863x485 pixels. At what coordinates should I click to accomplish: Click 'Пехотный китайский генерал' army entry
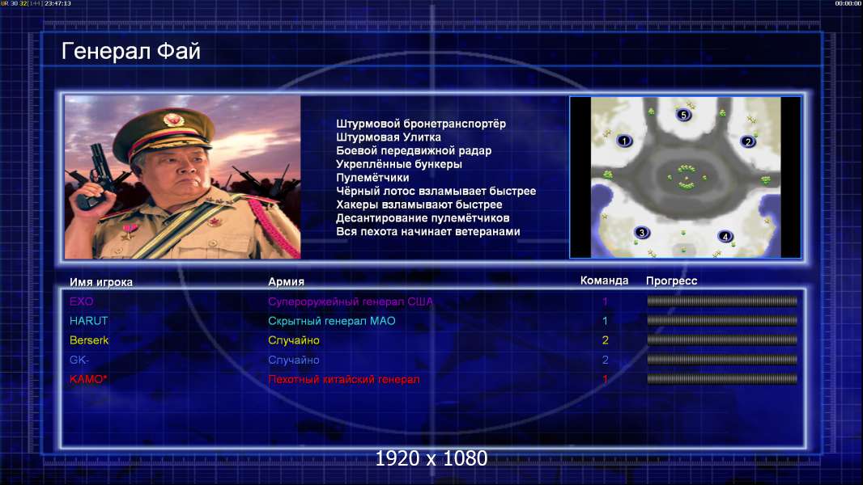[344, 379]
